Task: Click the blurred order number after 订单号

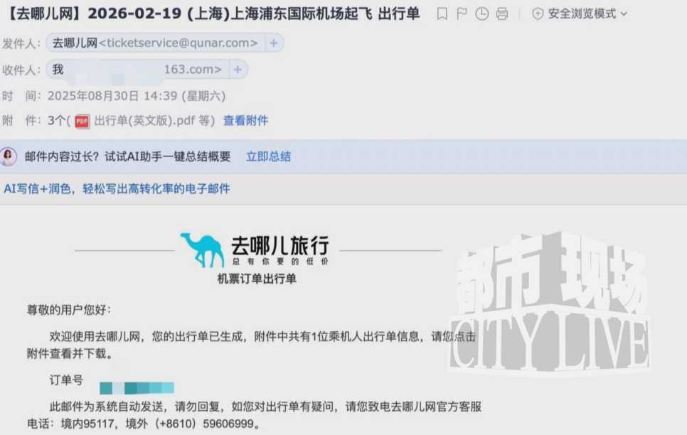Action: pyautogui.click(x=137, y=387)
